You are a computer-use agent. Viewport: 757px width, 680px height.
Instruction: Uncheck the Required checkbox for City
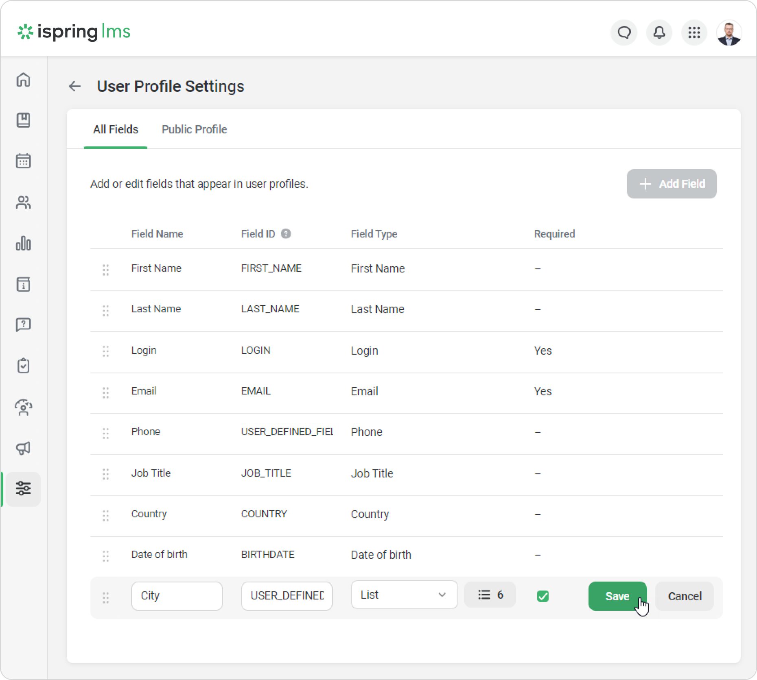pyautogui.click(x=543, y=596)
